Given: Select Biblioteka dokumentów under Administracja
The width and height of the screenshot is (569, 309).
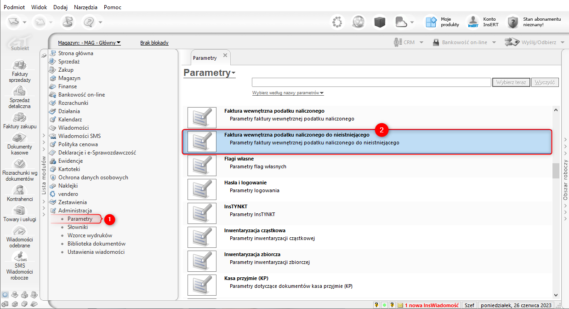Looking at the screenshot, I should pos(96,244).
